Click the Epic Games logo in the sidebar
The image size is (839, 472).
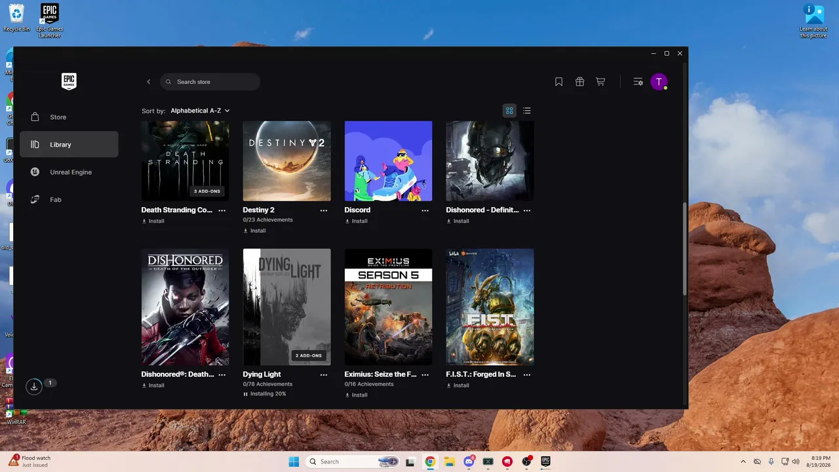[x=69, y=81]
